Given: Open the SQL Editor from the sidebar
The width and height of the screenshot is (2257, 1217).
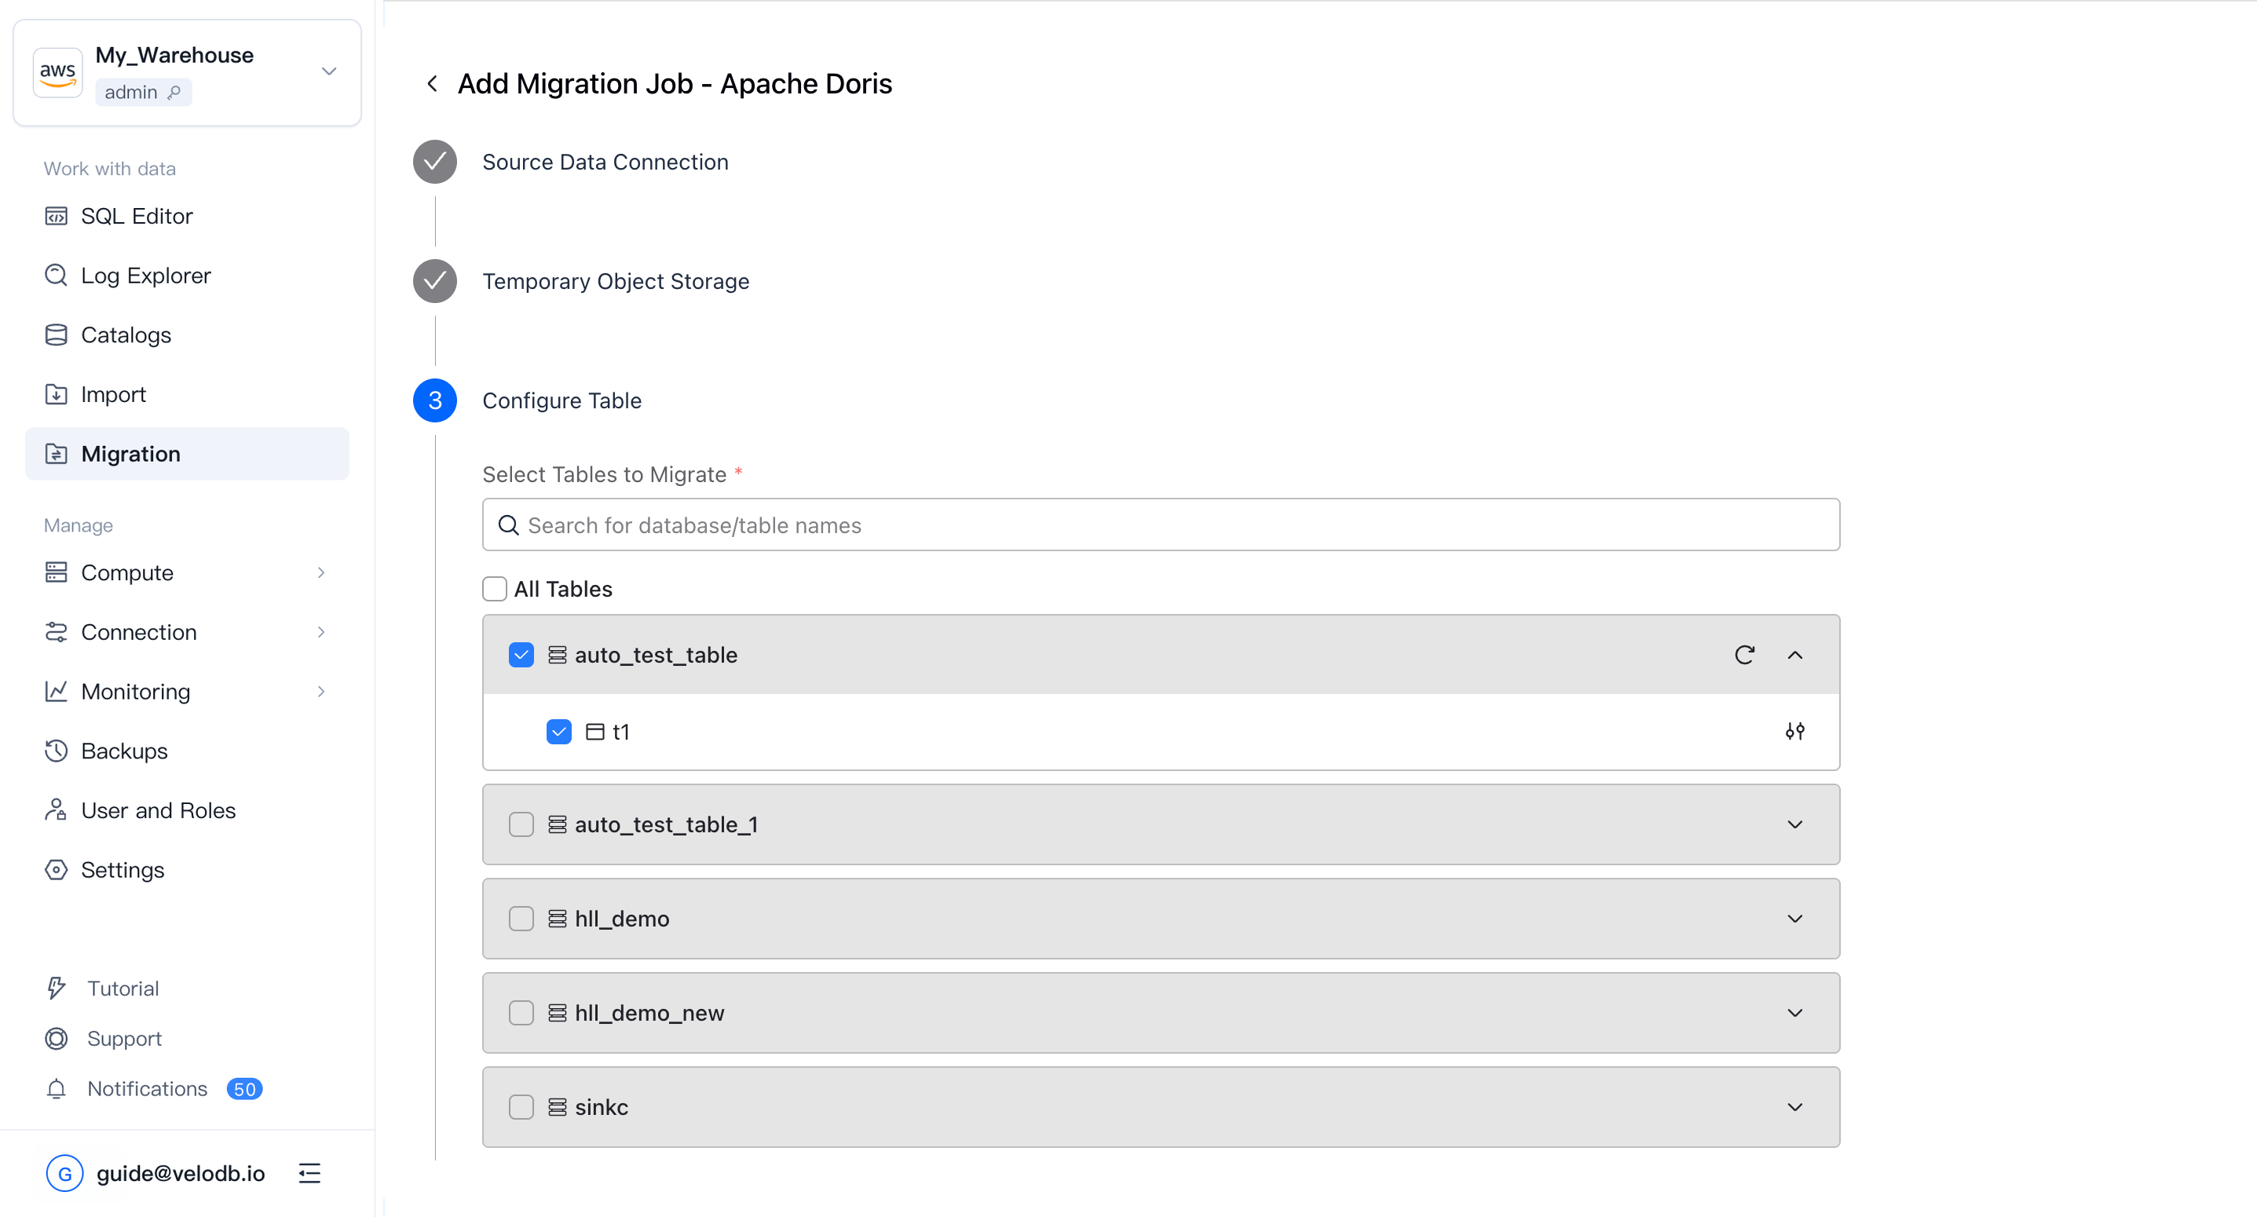Looking at the screenshot, I should click(x=137, y=216).
